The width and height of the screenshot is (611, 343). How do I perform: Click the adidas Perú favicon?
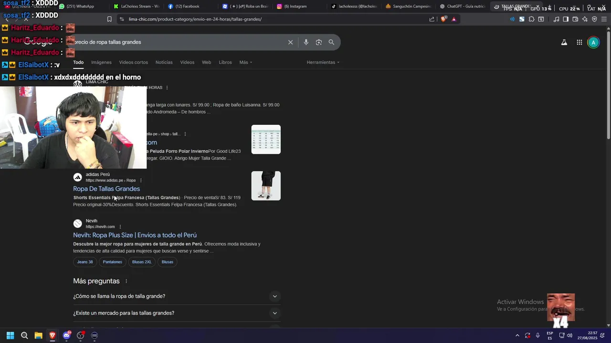tap(77, 177)
